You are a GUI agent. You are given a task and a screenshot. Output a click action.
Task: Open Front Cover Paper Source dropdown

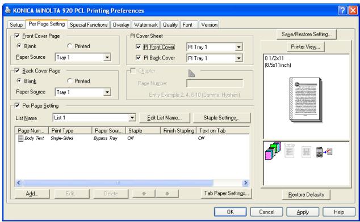tap(107, 57)
